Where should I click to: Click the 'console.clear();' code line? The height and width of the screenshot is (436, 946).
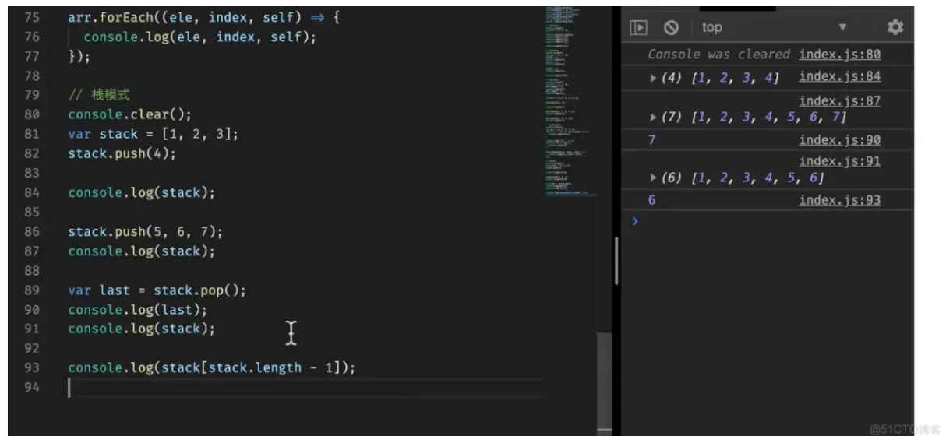coord(129,114)
